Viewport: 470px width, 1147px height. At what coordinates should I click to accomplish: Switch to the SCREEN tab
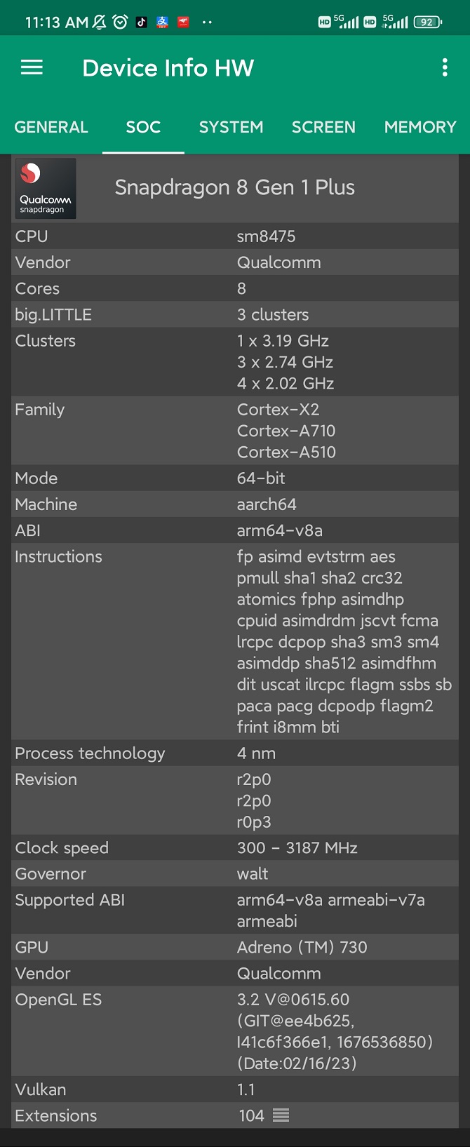[x=323, y=127]
